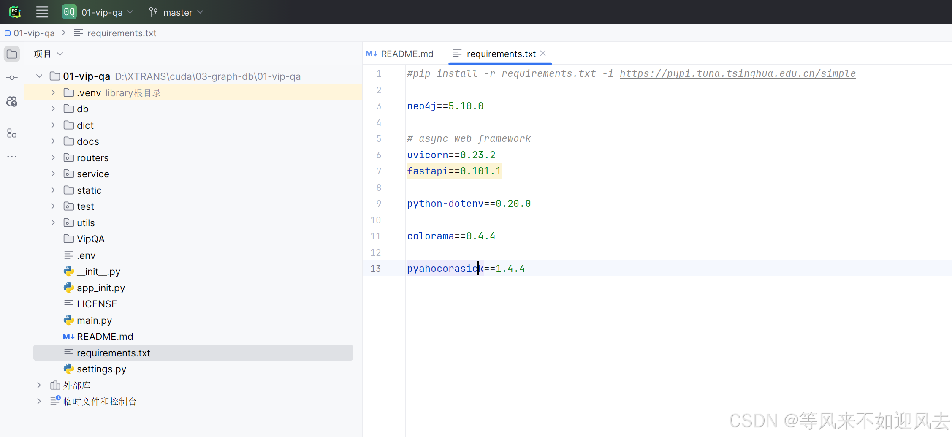Viewport: 952px width, 437px height.
Task: Click requirements.txt breadcrumb item
Action: click(115, 33)
